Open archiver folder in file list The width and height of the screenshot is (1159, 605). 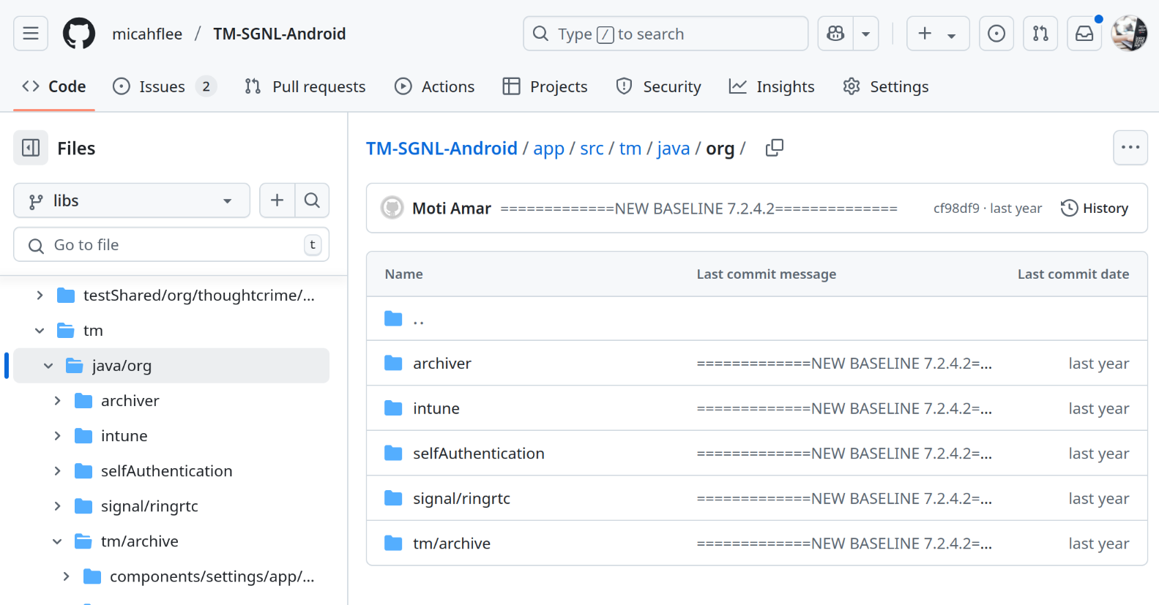coord(442,364)
